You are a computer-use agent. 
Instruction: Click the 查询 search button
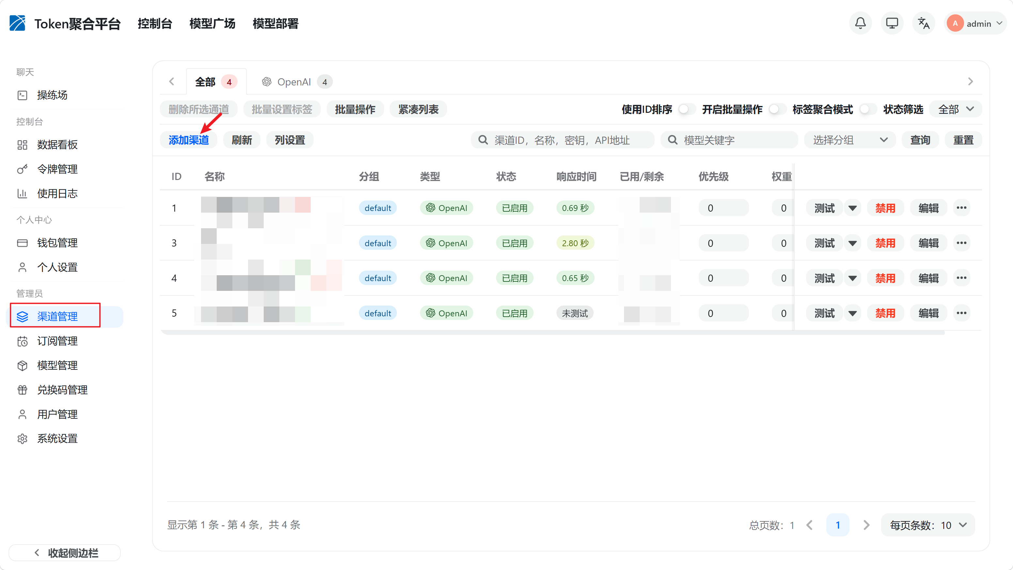[920, 140]
